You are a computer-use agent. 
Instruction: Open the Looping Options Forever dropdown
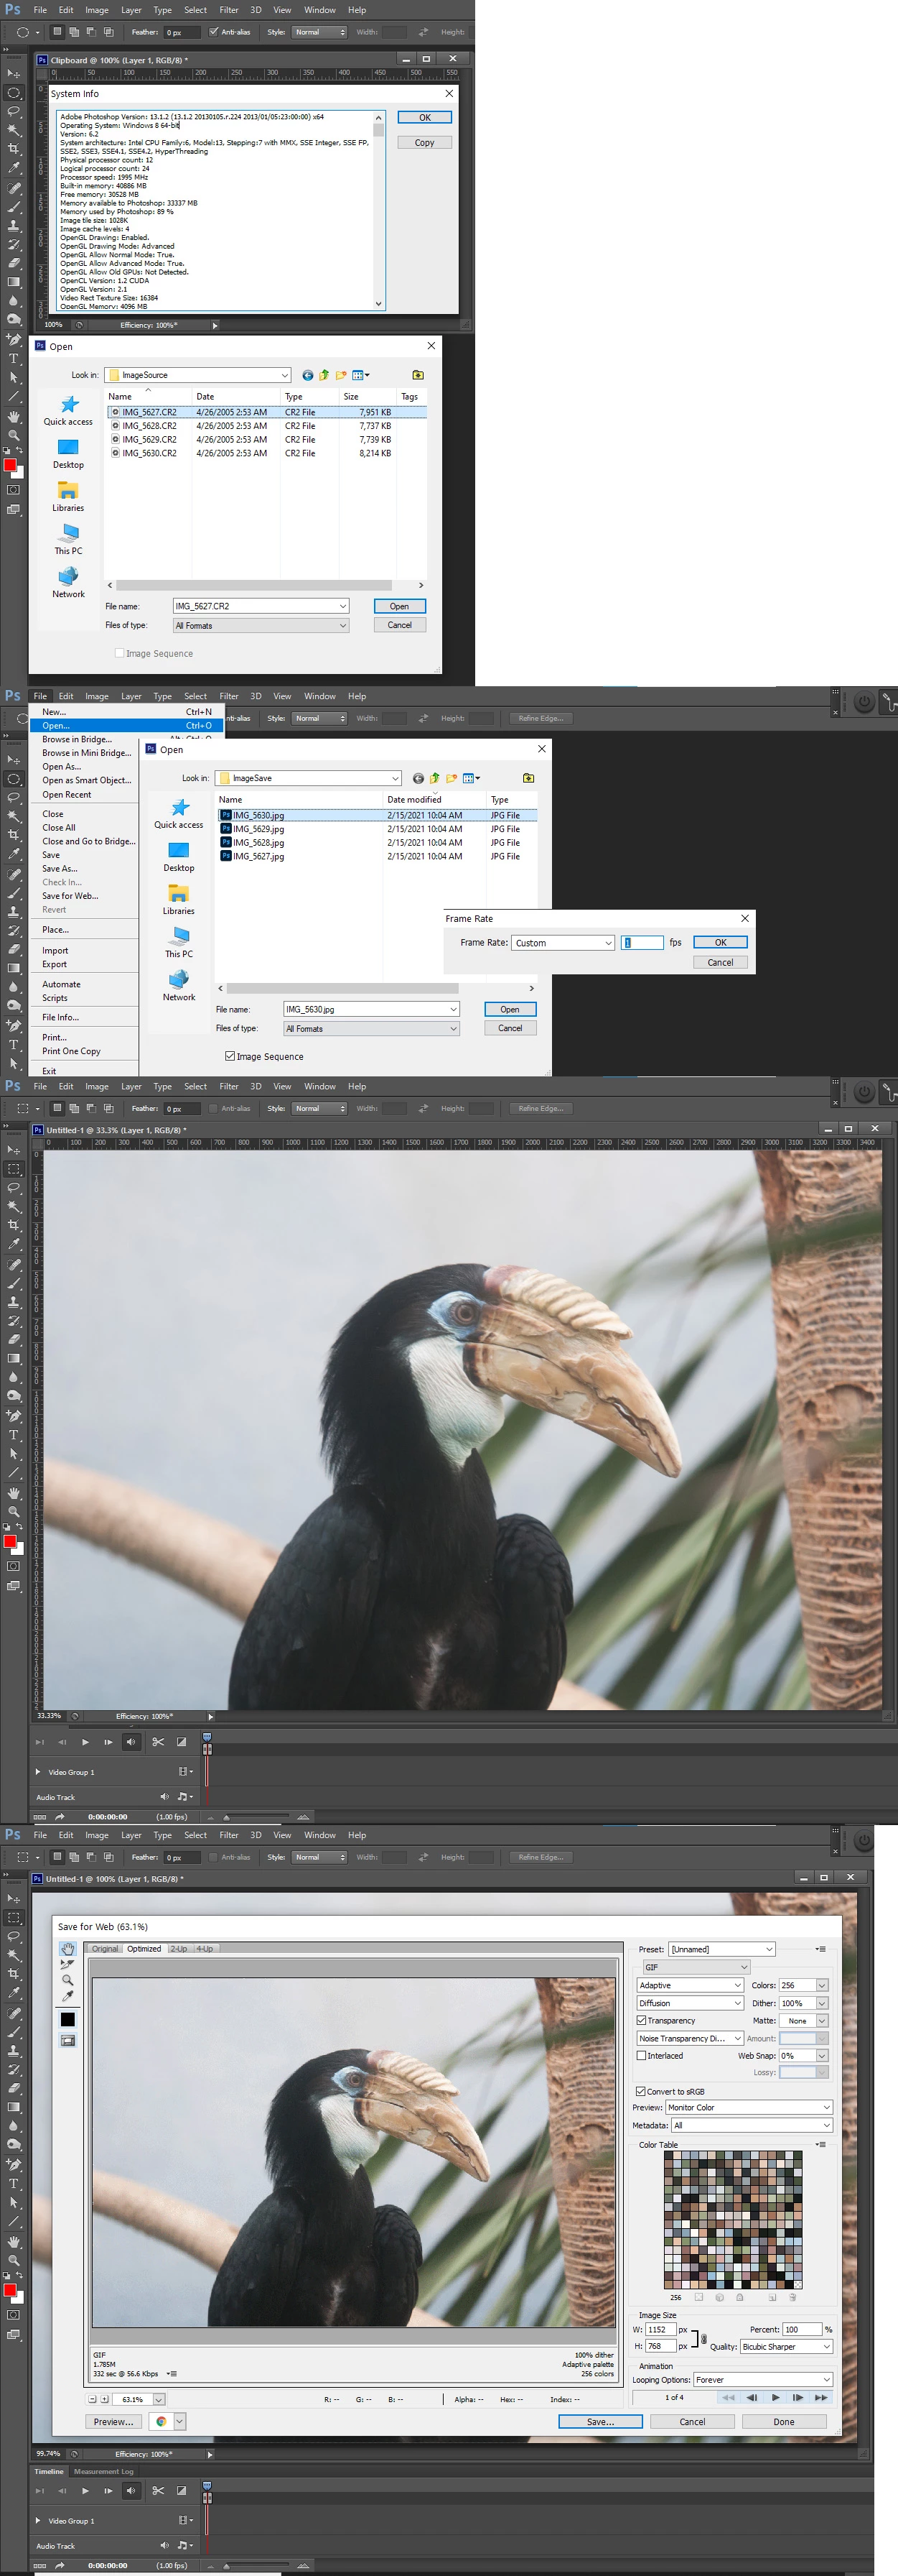pyautogui.click(x=763, y=2380)
